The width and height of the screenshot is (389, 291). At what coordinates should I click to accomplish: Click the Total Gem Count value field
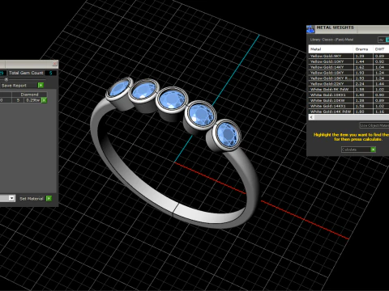[51, 73]
